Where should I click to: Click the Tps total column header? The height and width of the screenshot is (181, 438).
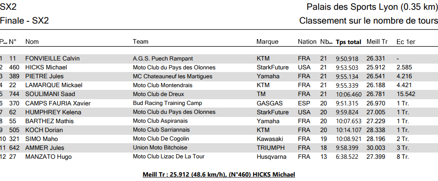pyautogui.click(x=348, y=42)
